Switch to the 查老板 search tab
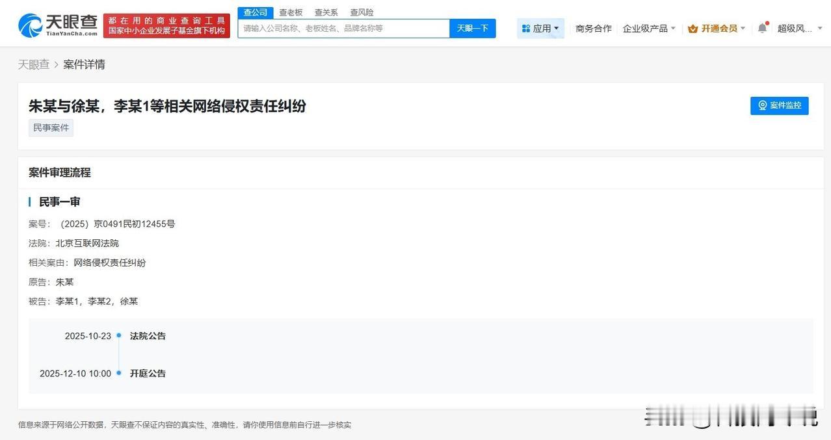Viewport: 831px width, 440px height. point(290,12)
